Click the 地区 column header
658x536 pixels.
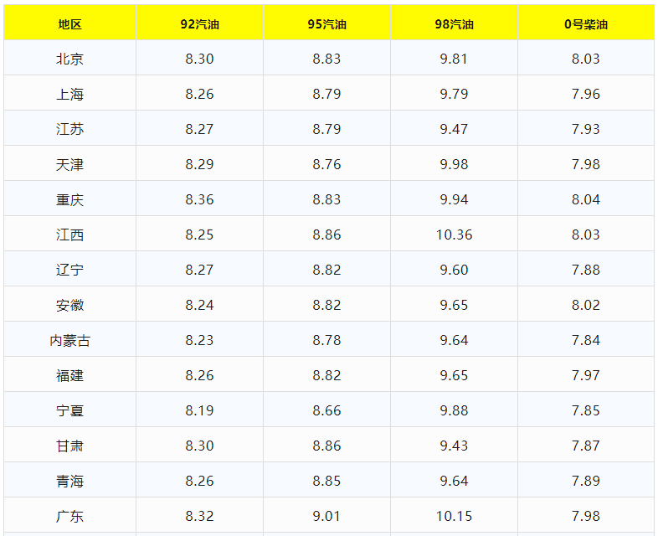click(x=69, y=24)
